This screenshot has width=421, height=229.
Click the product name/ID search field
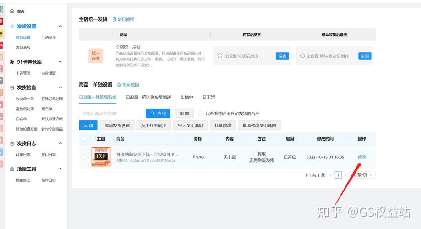click(x=110, y=114)
